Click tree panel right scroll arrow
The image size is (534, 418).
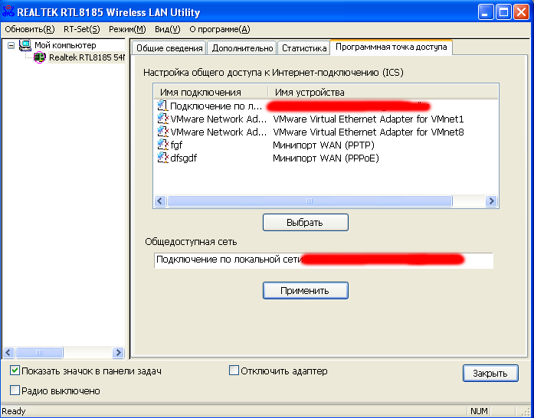point(118,352)
